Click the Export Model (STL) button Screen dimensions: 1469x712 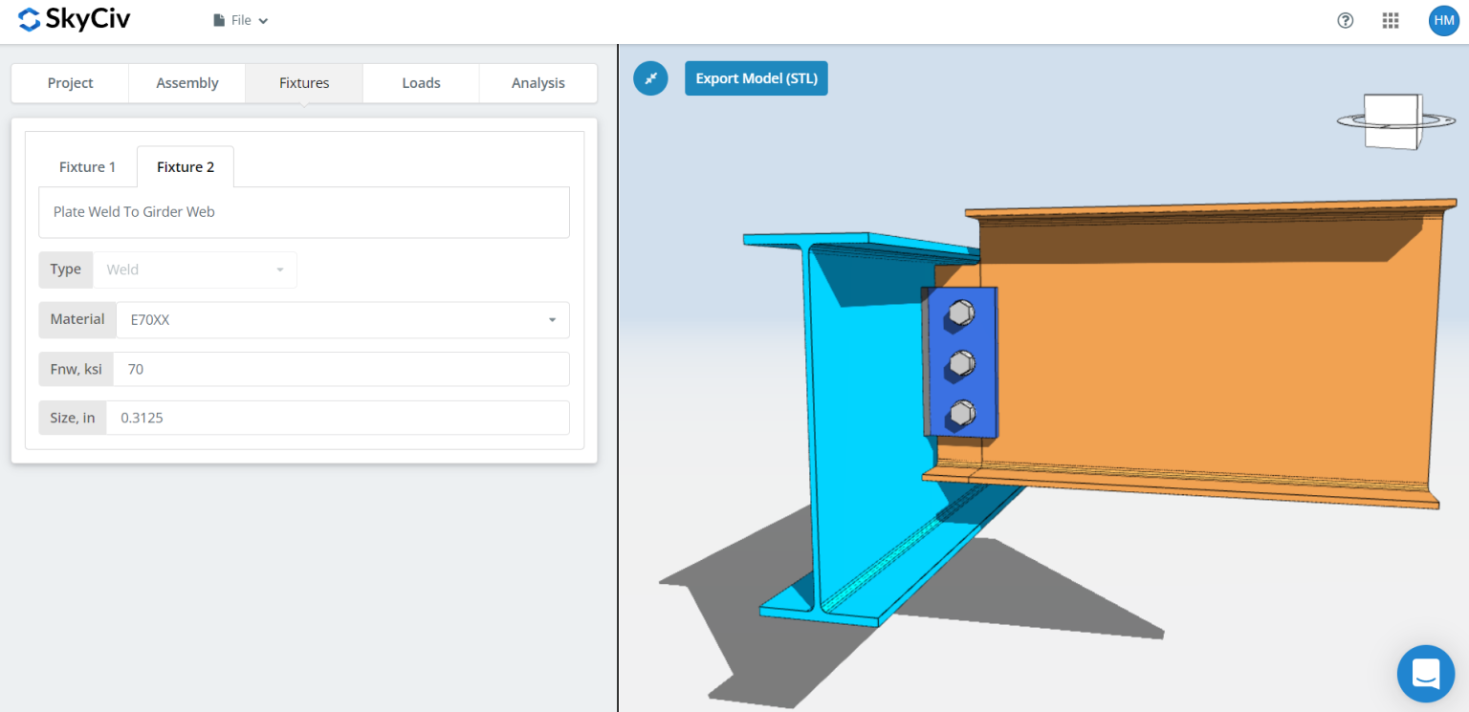pos(756,78)
